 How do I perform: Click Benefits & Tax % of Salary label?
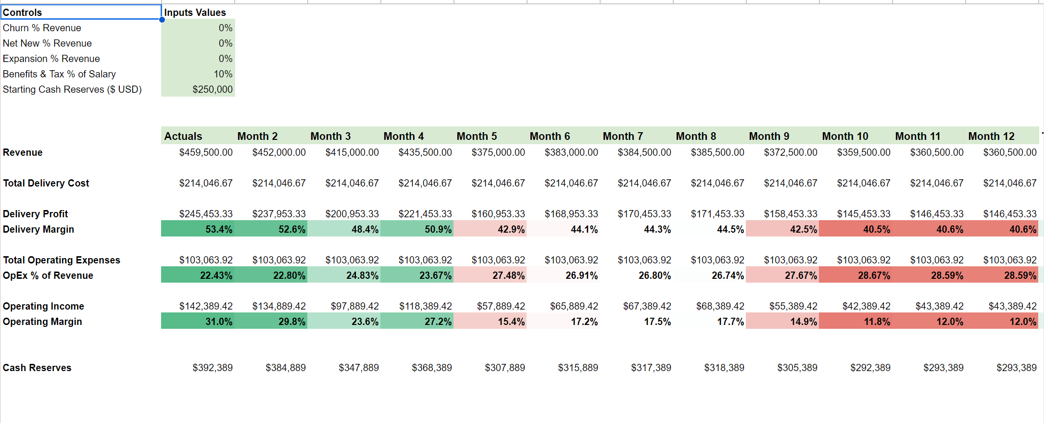point(59,74)
